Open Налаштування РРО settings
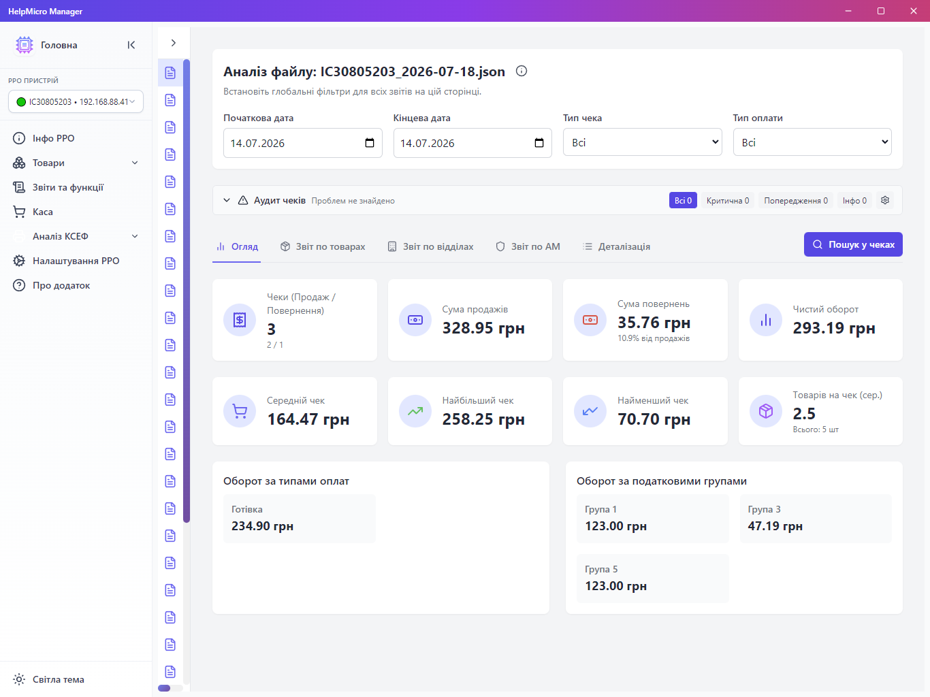Image resolution: width=930 pixels, height=697 pixels. [76, 261]
